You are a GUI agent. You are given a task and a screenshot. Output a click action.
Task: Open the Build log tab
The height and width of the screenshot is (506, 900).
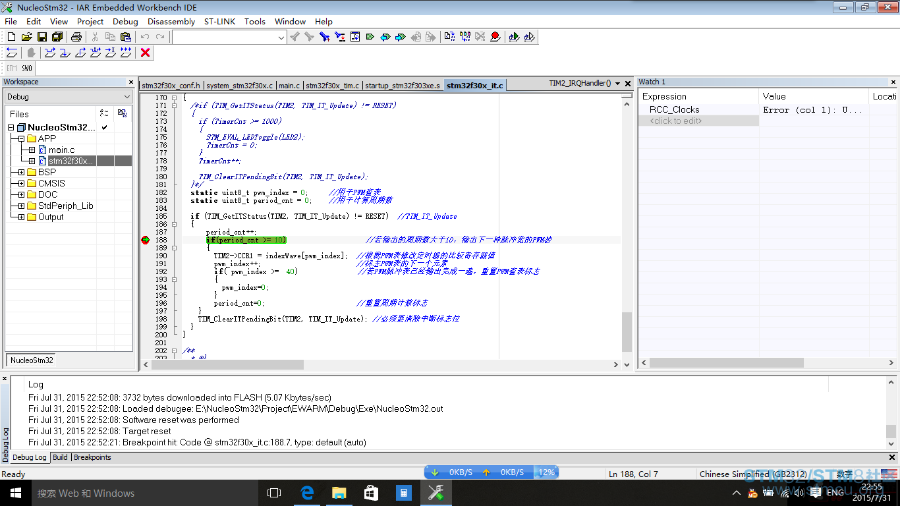(x=60, y=457)
